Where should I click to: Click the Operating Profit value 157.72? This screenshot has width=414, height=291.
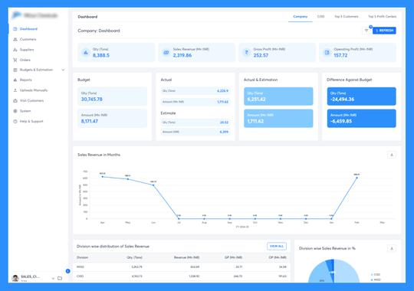340,55
